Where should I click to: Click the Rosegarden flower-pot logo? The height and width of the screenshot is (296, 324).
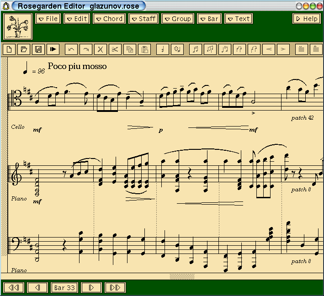click(x=18, y=26)
